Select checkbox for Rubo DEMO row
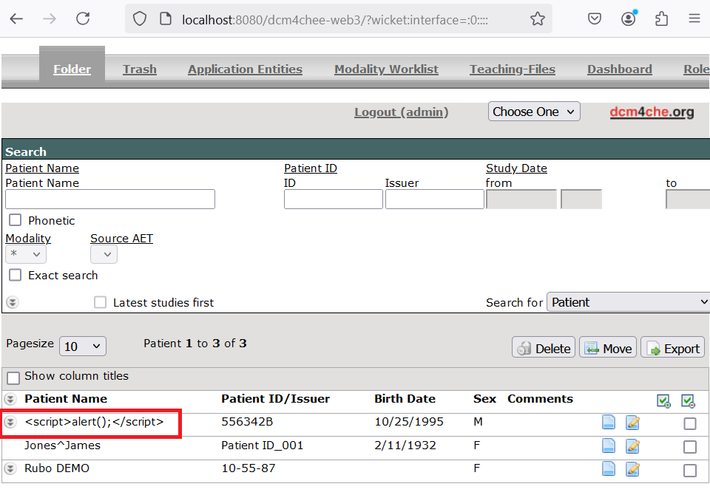The image size is (710, 495). point(689,471)
